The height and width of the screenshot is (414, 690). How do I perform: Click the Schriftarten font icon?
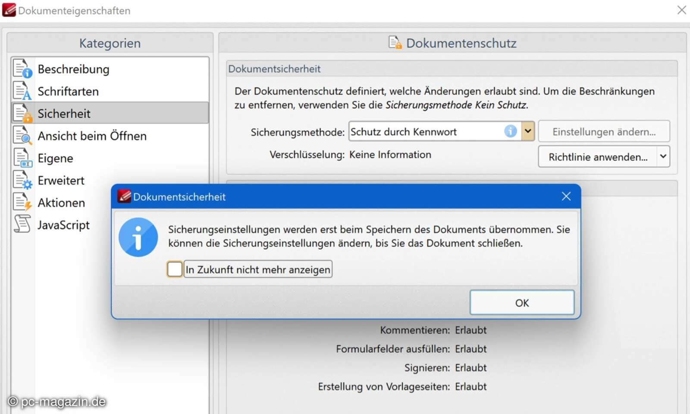(x=22, y=90)
